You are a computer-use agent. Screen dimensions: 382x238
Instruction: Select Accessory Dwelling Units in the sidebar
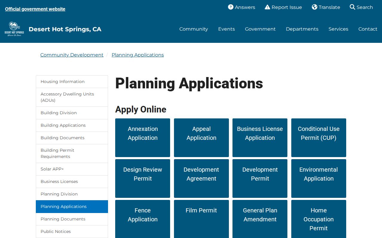pos(72,97)
